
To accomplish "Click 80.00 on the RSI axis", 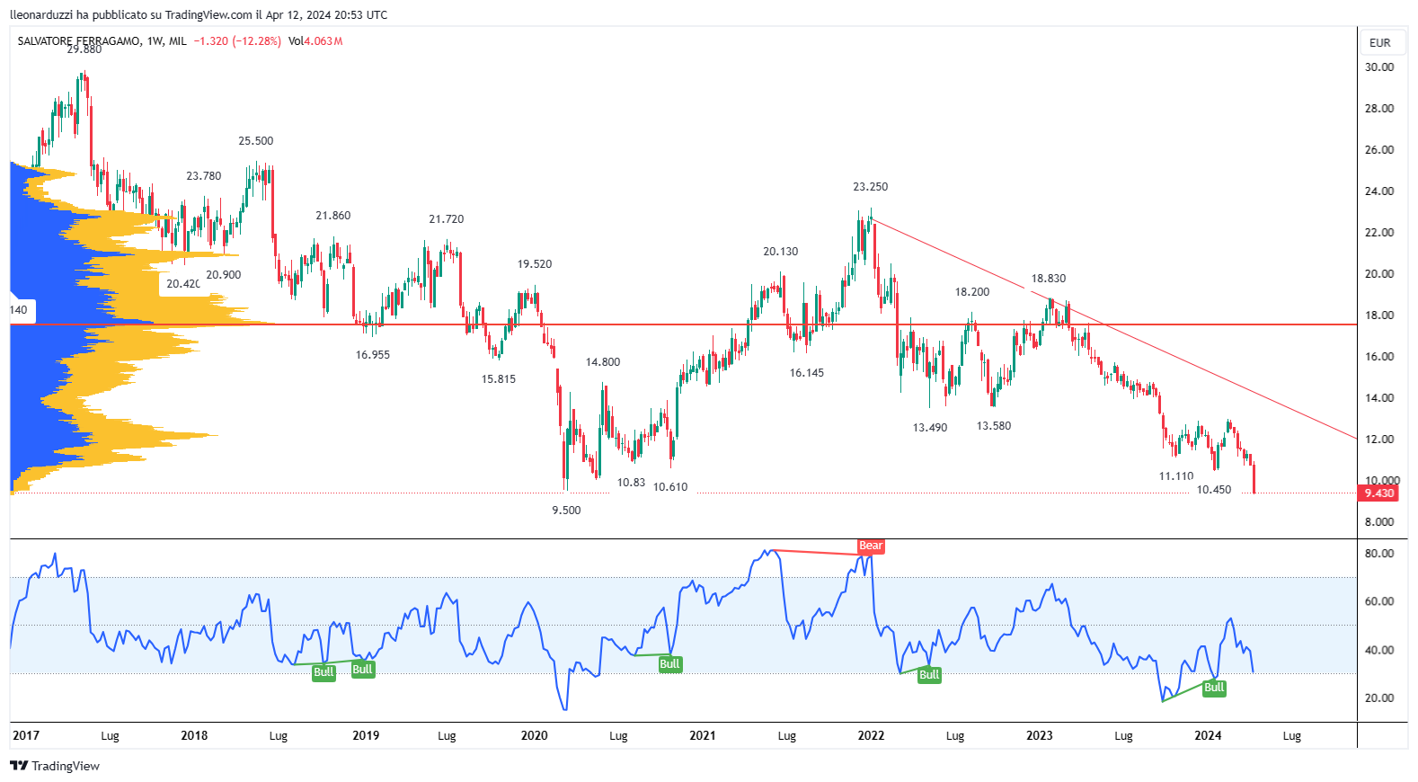I will pyautogui.click(x=1379, y=554).
